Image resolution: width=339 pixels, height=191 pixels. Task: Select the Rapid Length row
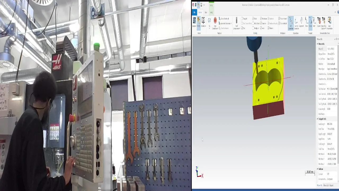click(x=328, y=134)
